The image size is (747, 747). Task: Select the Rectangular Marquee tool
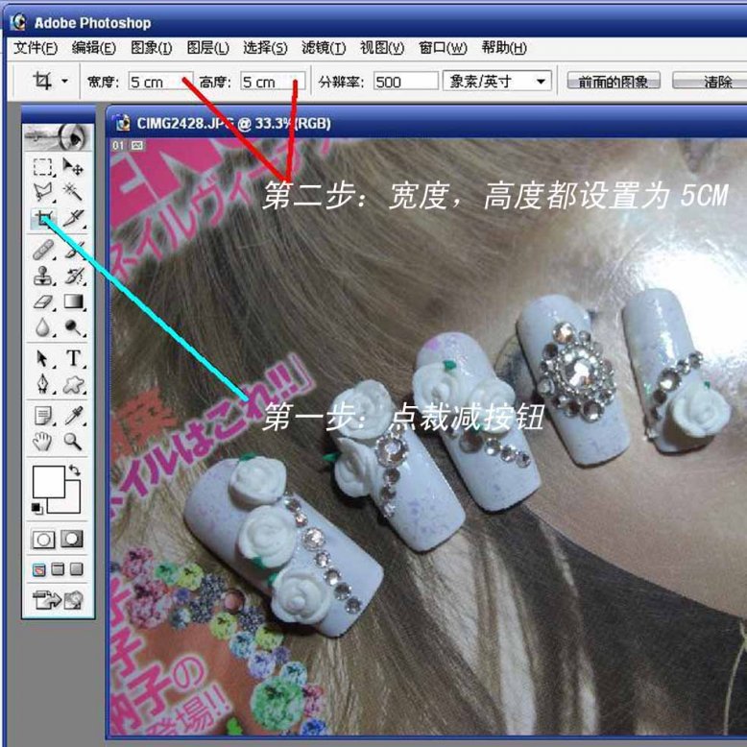43,166
